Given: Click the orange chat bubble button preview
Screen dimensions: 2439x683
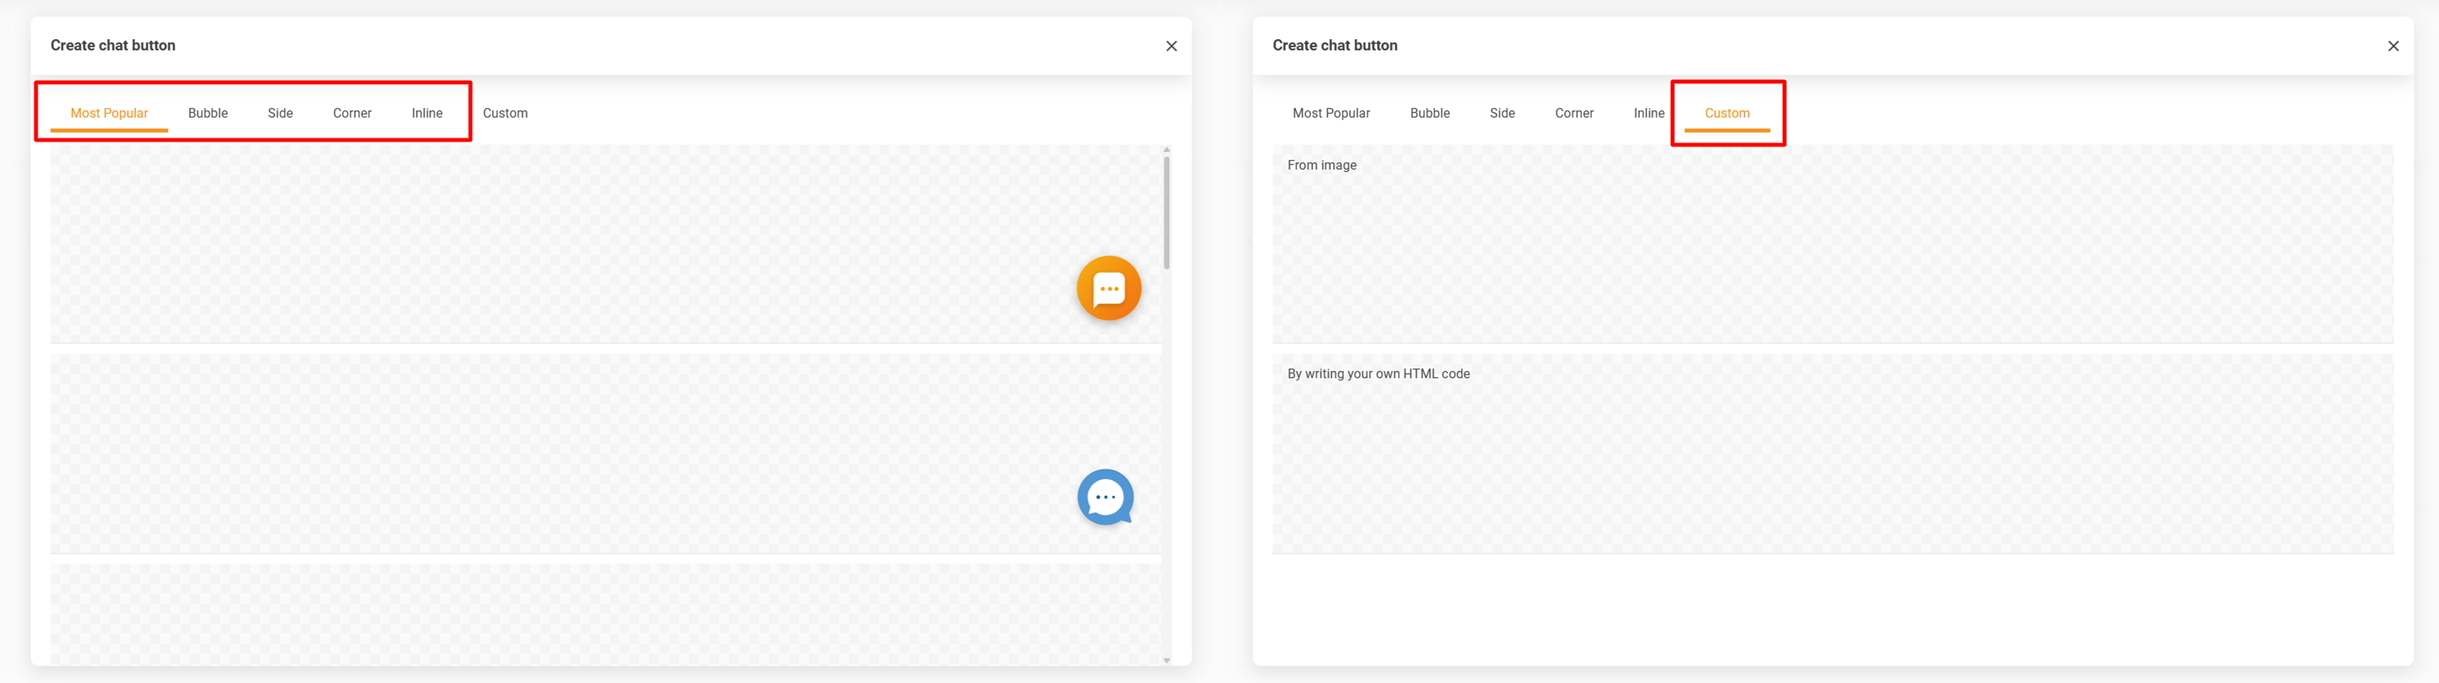Looking at the screenshot, I should 1108,288.
